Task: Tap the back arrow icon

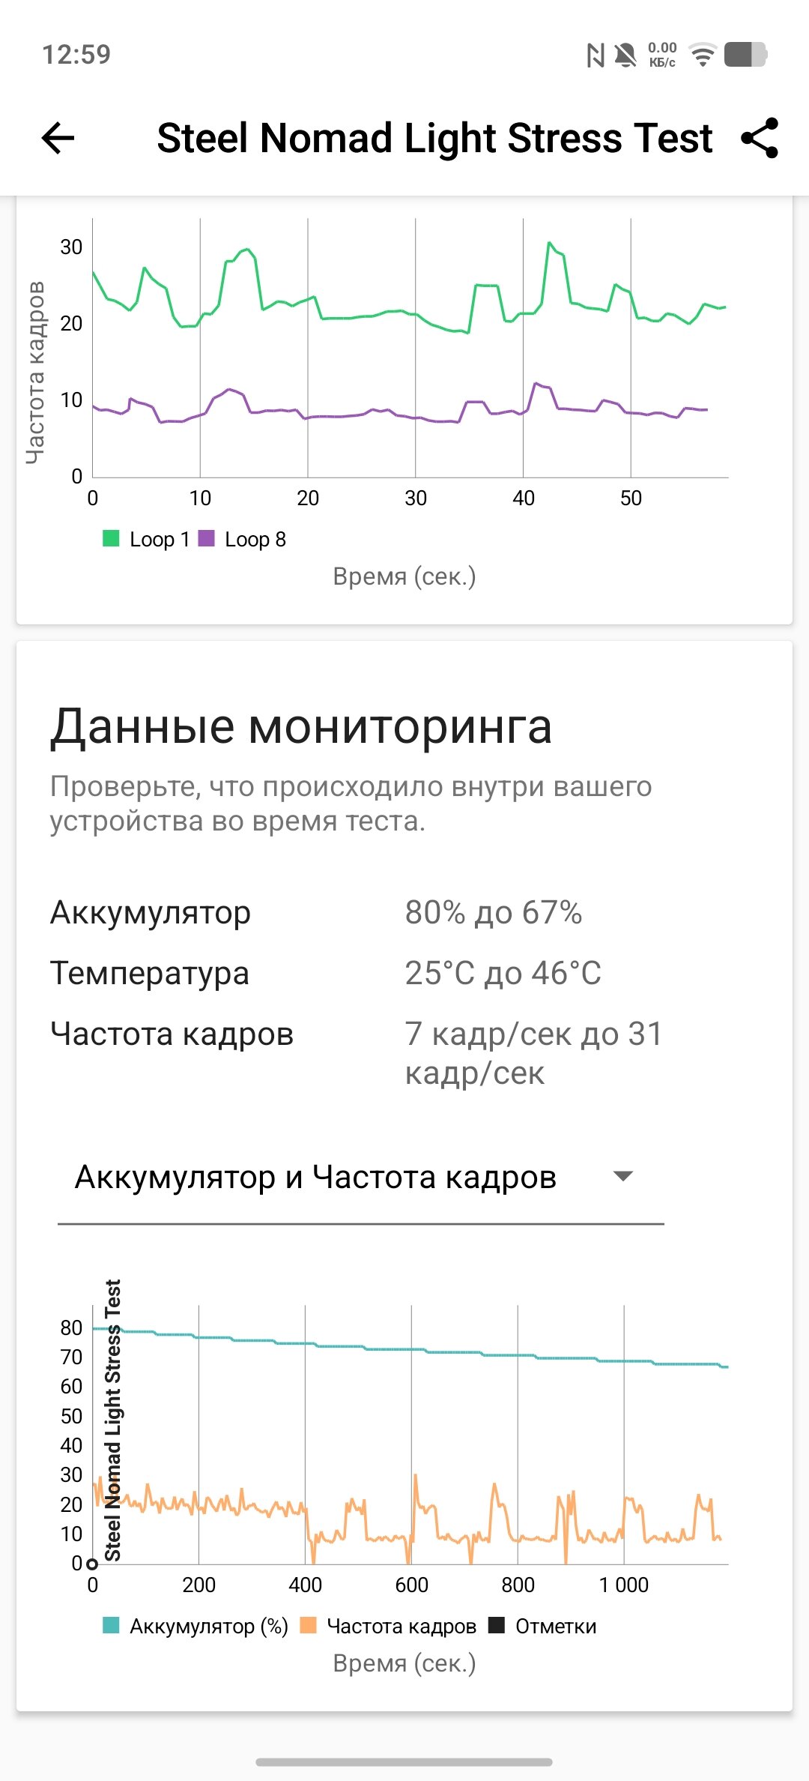Action: coord(58,138)
